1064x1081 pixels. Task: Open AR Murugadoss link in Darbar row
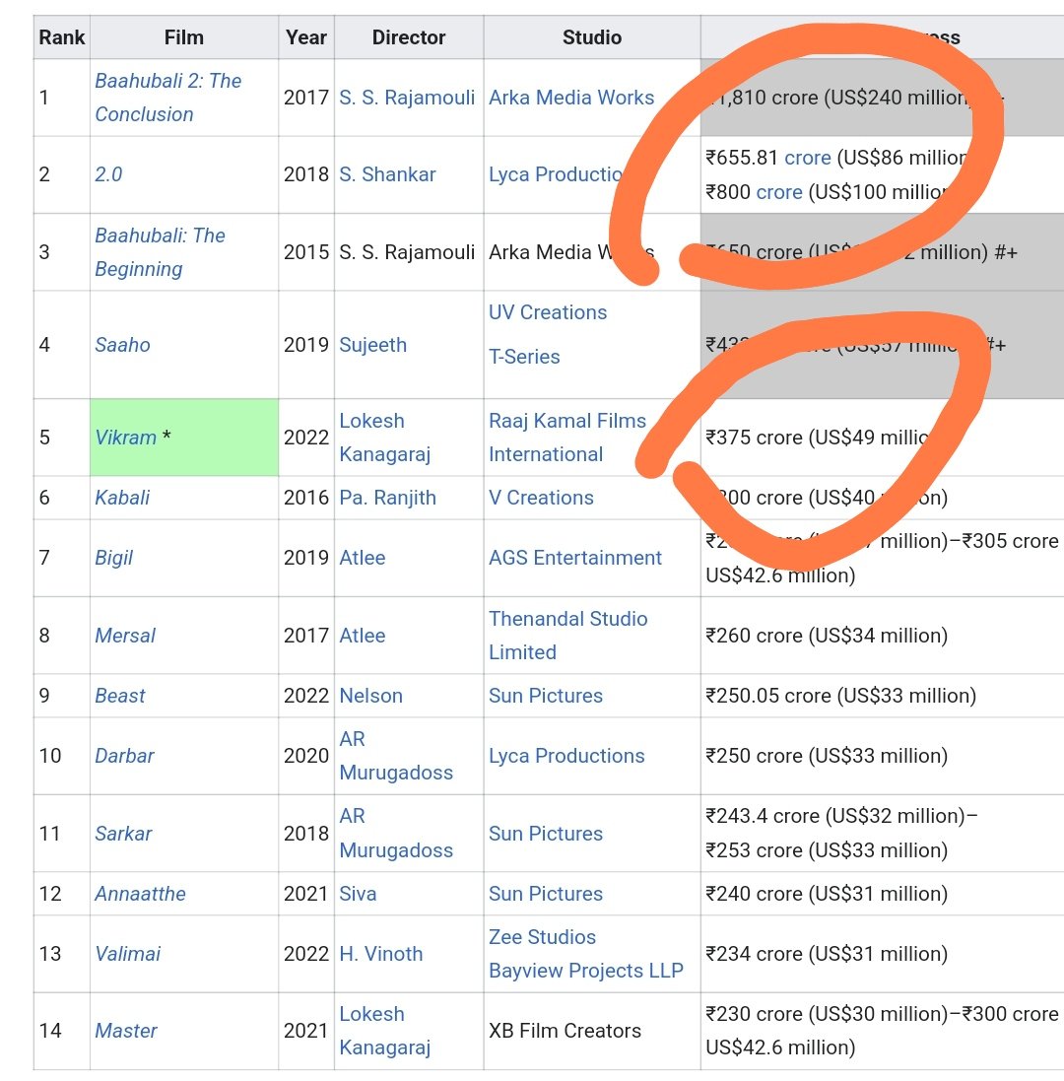click(396, 756)
